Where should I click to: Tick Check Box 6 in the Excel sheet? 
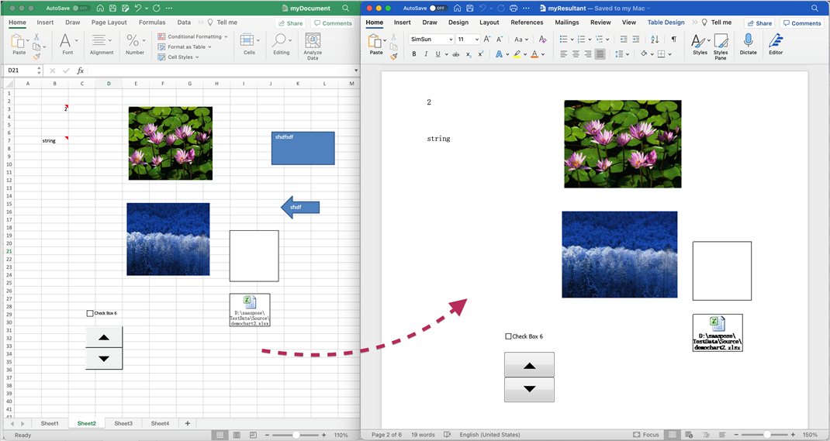coord(90,313)
